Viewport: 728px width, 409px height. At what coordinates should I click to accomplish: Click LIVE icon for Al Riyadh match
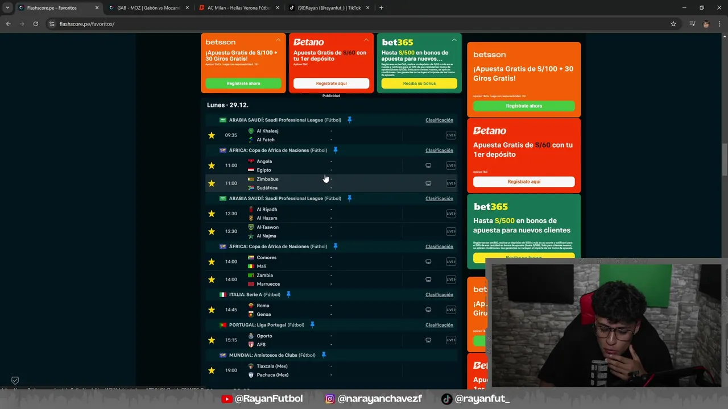point(451,214)
